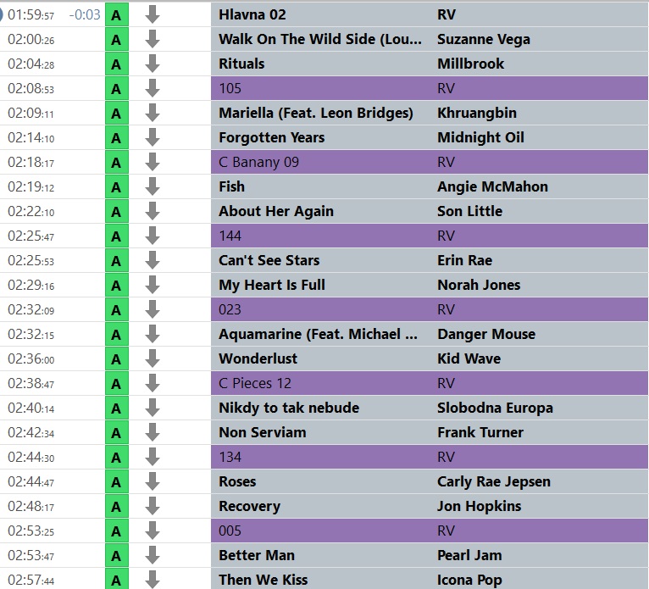Click the artist Icona Pop
The height and width of the screenshot is (589, 649).
pos(469,580)
